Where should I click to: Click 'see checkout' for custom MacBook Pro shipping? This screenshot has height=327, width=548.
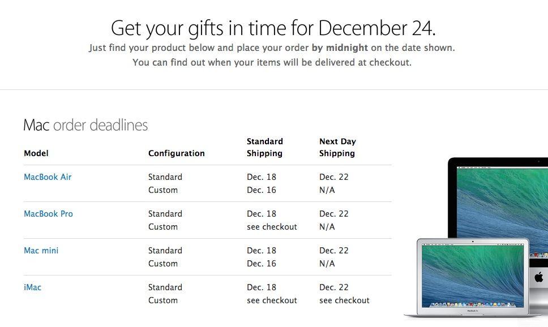pyautogui.click(x=272, y=227)
